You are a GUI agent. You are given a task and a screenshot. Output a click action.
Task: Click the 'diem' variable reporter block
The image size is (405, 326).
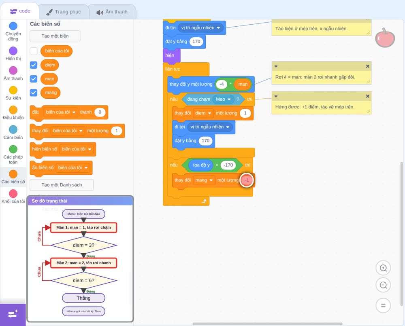(49, 65)
